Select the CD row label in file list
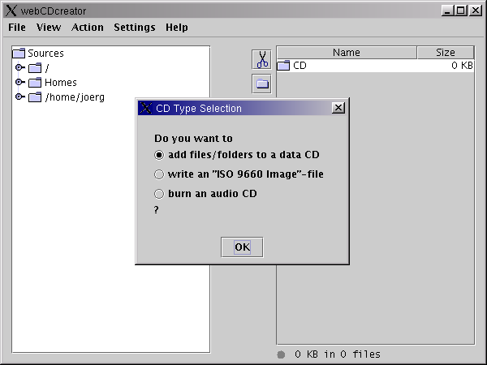This screenshot has height=365, width=487. click(300, 66)
